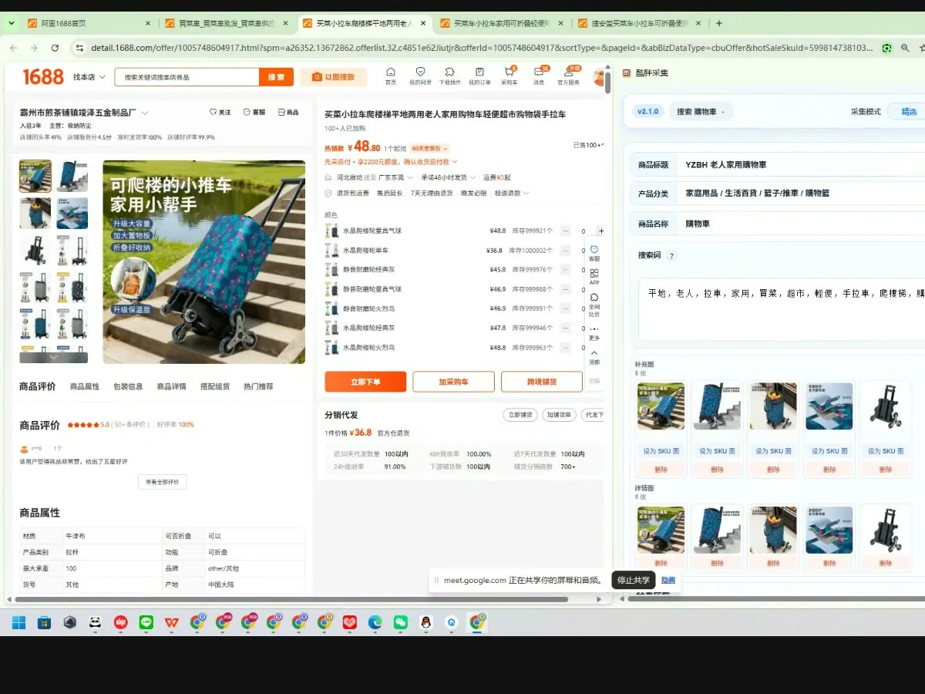Click the 搜索词 help question mark icon
This screenshot has height=694, width=925.
671,256
